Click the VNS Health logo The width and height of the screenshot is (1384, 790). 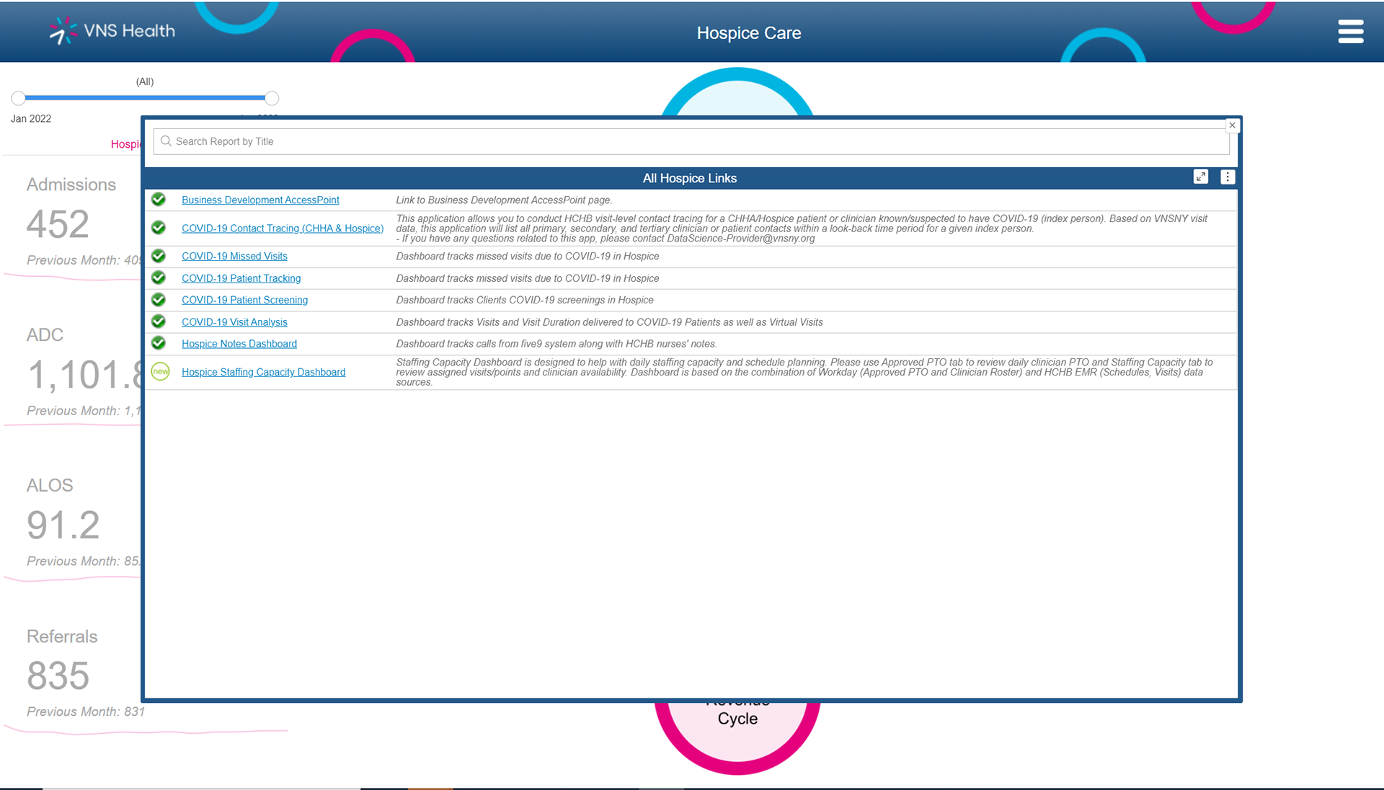coord(112,31)
